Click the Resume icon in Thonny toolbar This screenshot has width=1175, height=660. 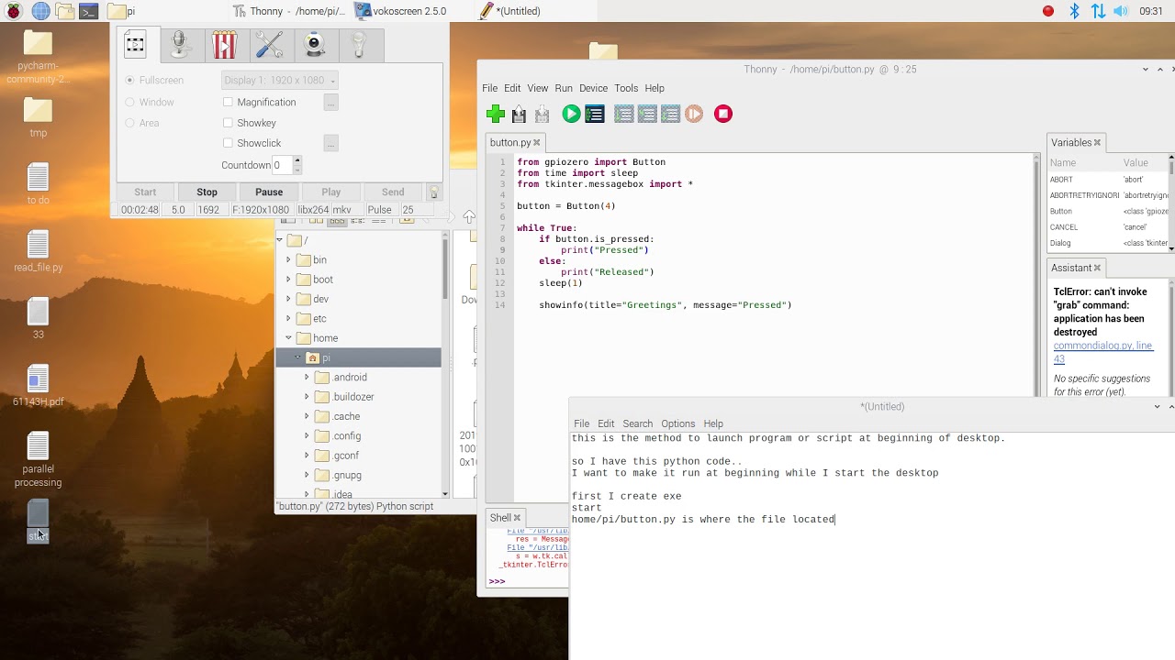pos(694,114)
